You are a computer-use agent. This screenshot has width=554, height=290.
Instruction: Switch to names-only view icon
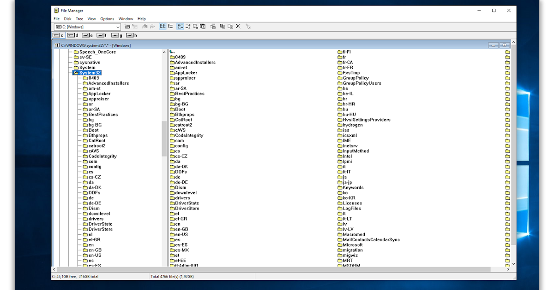pyautogui.click(x=163, y=27)
